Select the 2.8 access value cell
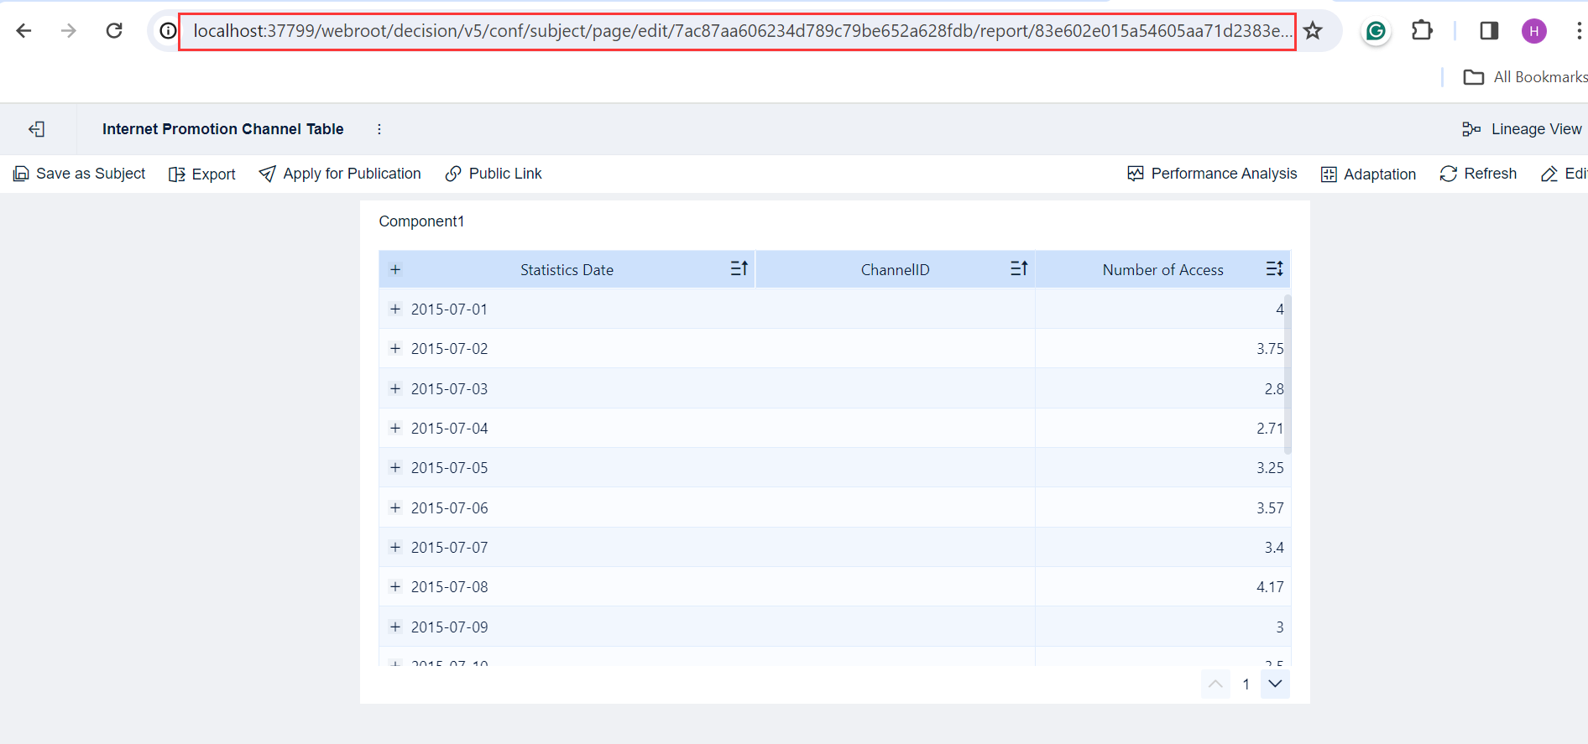The height and width of the screenshot is (744, 1588). click(x=1162, y=388)
